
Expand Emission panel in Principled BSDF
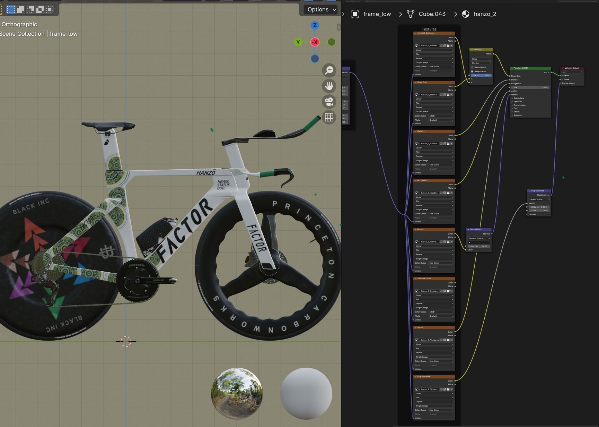512,115
